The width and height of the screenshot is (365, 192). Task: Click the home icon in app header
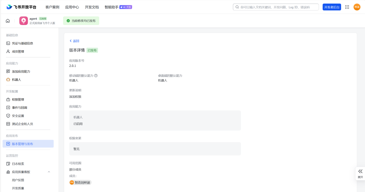8,21
